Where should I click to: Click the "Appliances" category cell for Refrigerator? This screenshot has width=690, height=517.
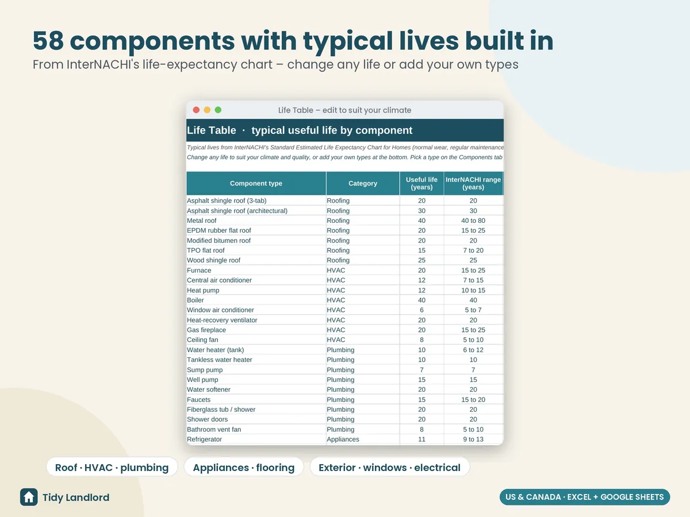363,439
